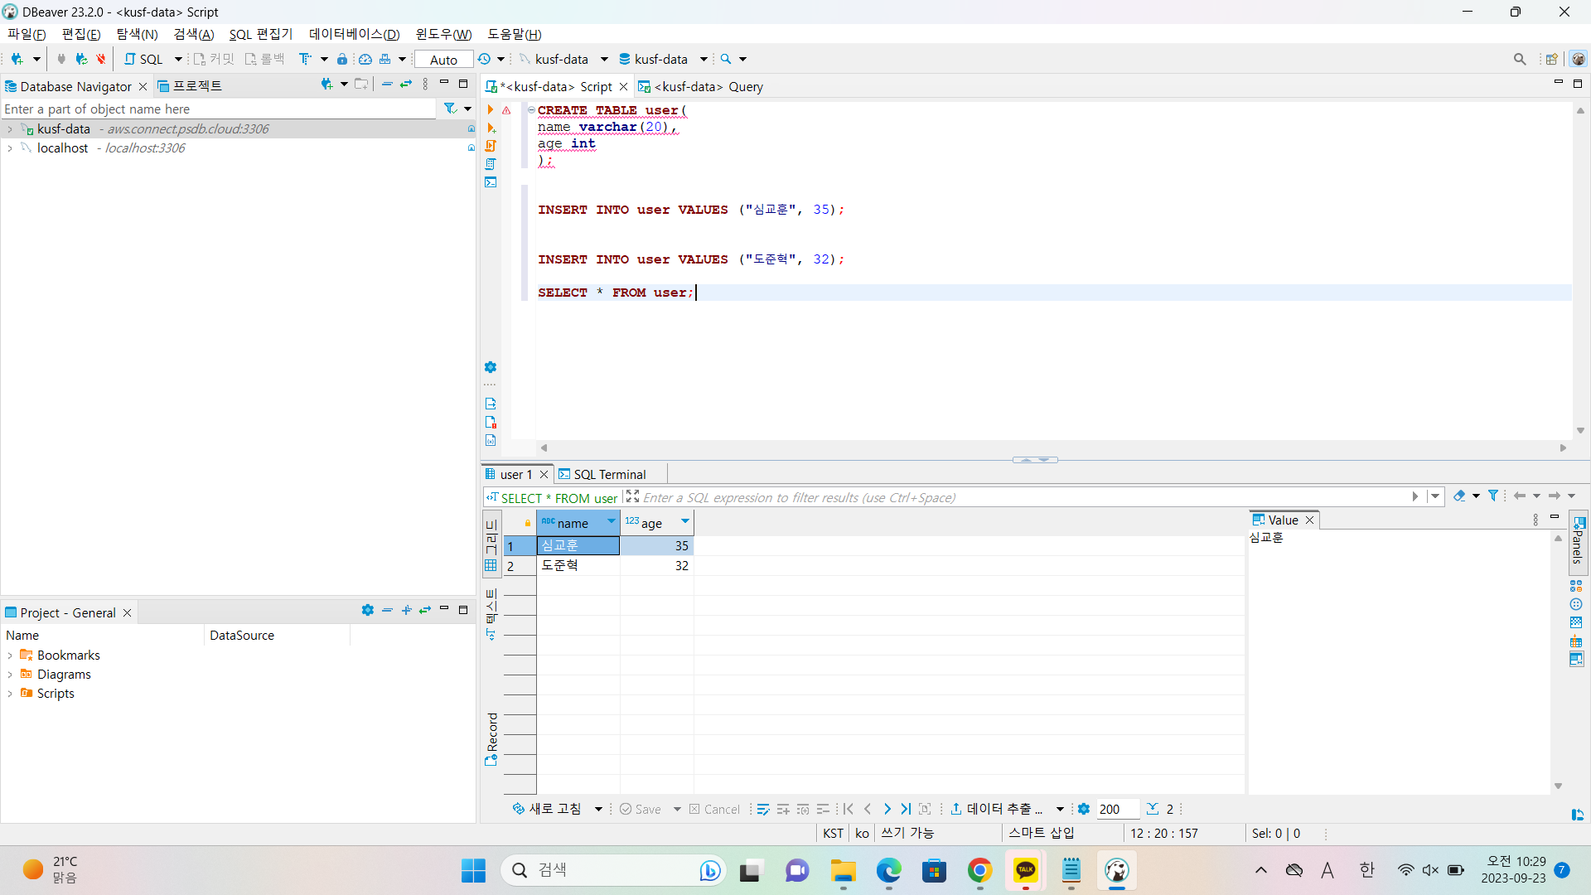Viewport: 1591px width, 895px height.
Task: Open the Auto commit mode dropdown
Action: (x=444, y=59)
